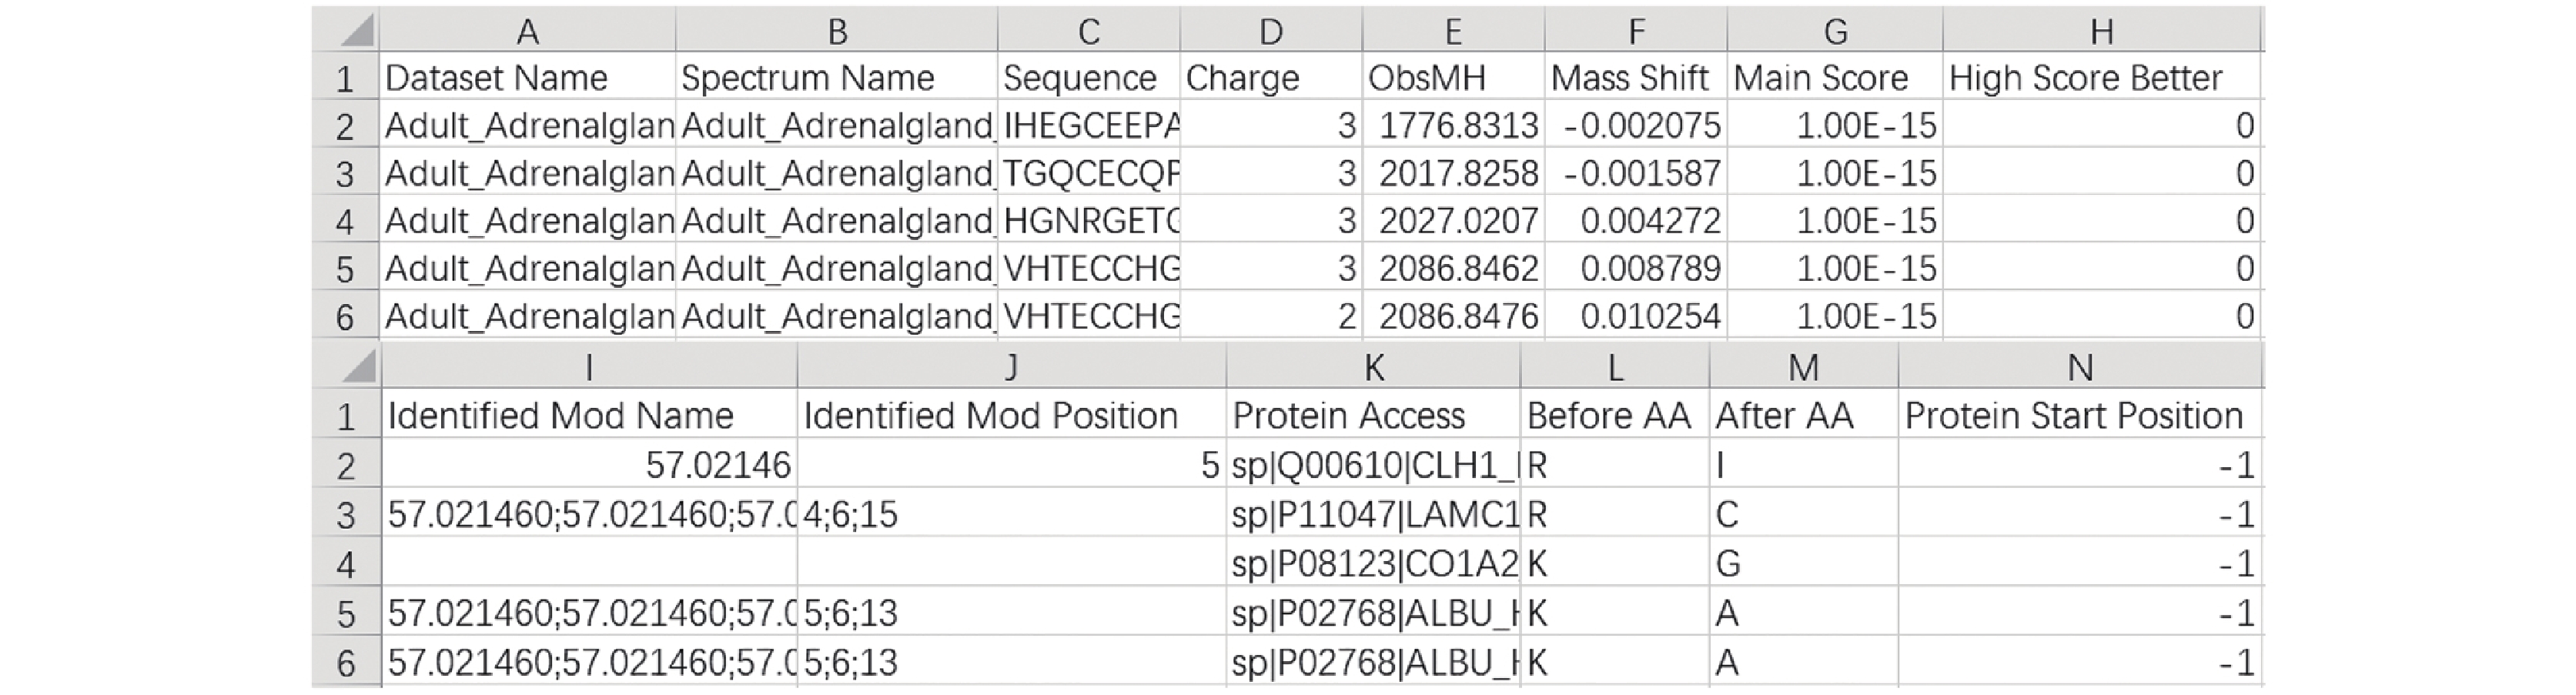The width and height of the screenshot is (2576, 695).
Task: Click the select-all corner triangle in upper sheet
Action: pyautogui.click(x=346, y=30)
